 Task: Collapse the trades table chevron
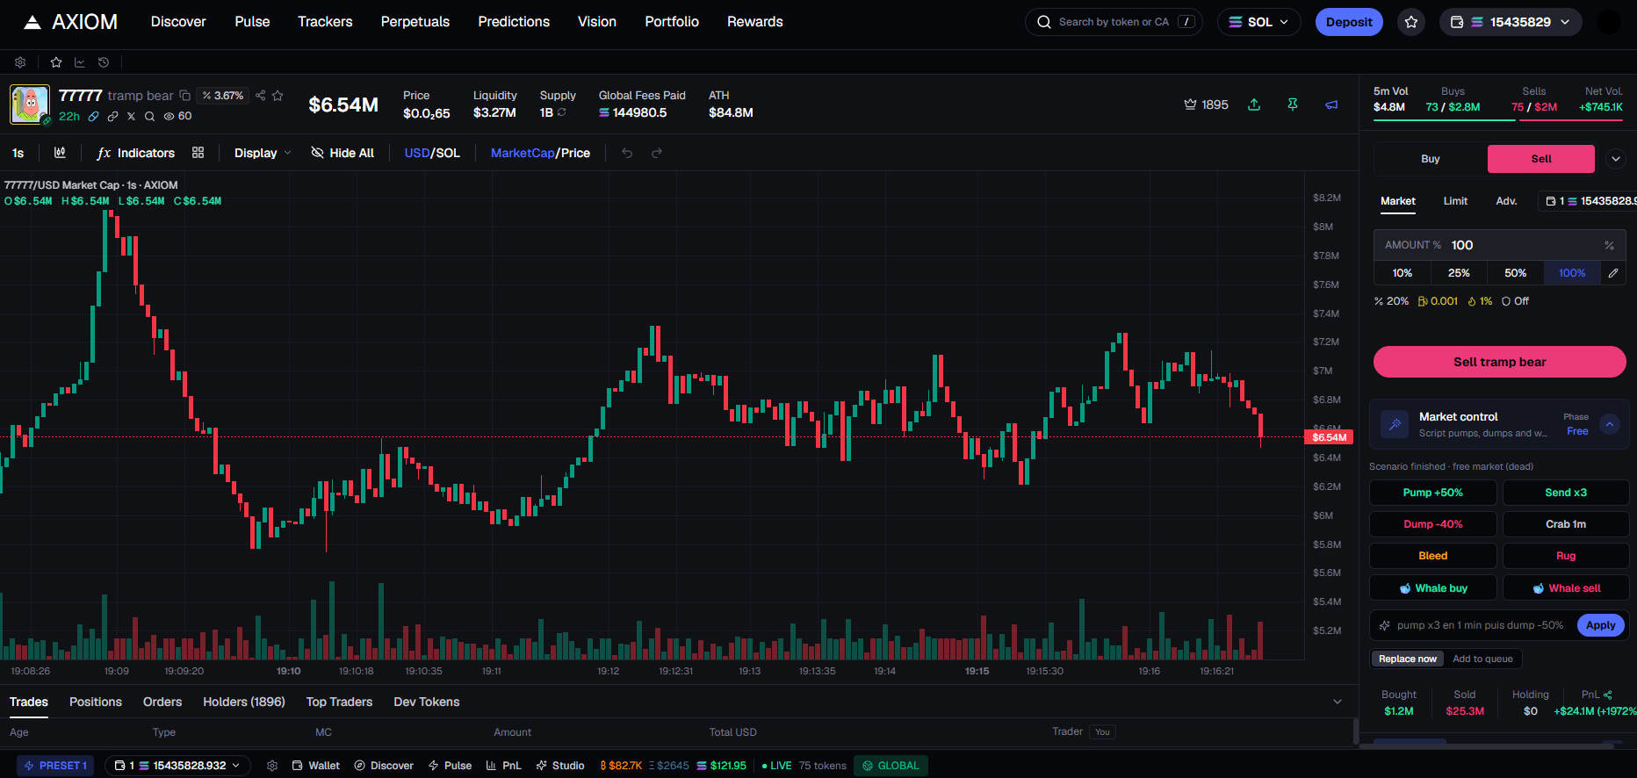pyautogui.click(x=1338, y=702)
